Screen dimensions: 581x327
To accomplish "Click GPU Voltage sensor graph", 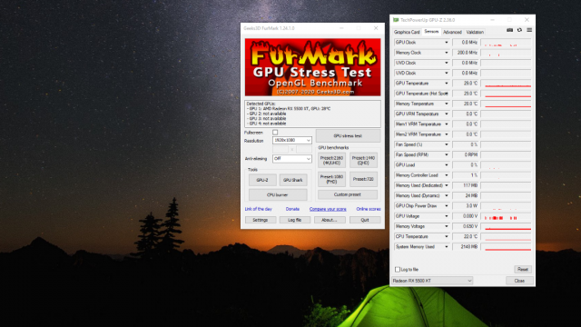I will tap(507, 216).
